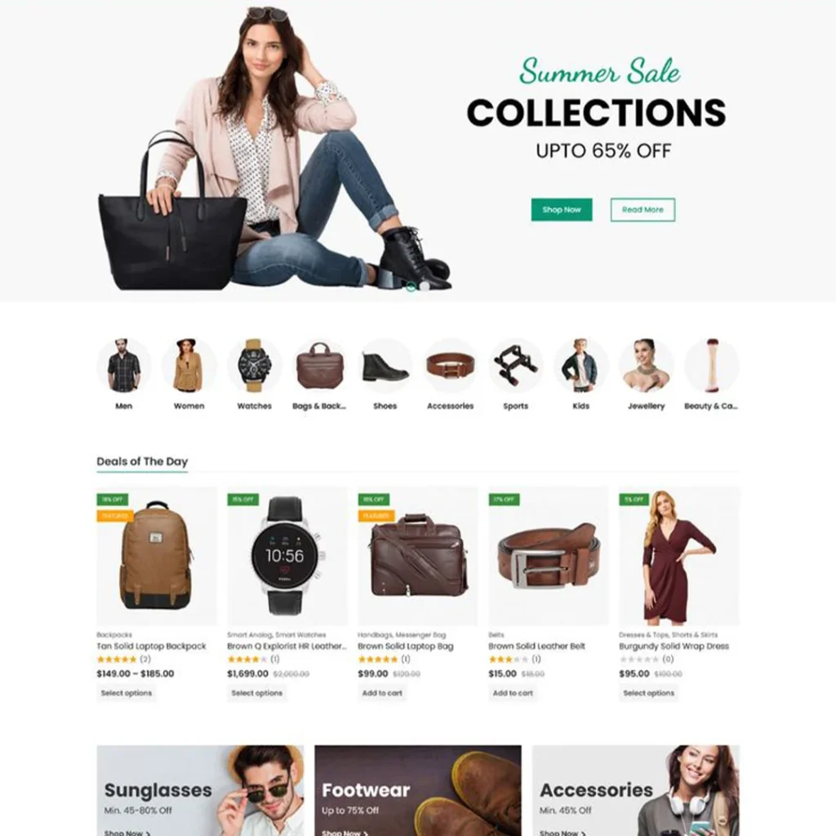836x836 pixels.
Task: Select the Sports category icon
Action: coord(516,366)
